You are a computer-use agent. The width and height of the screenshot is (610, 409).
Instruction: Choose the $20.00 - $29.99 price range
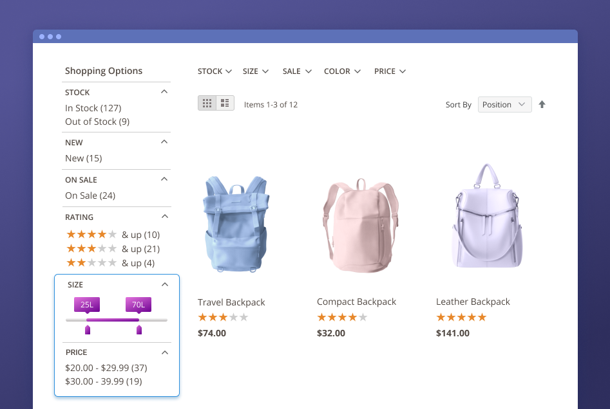106,368
